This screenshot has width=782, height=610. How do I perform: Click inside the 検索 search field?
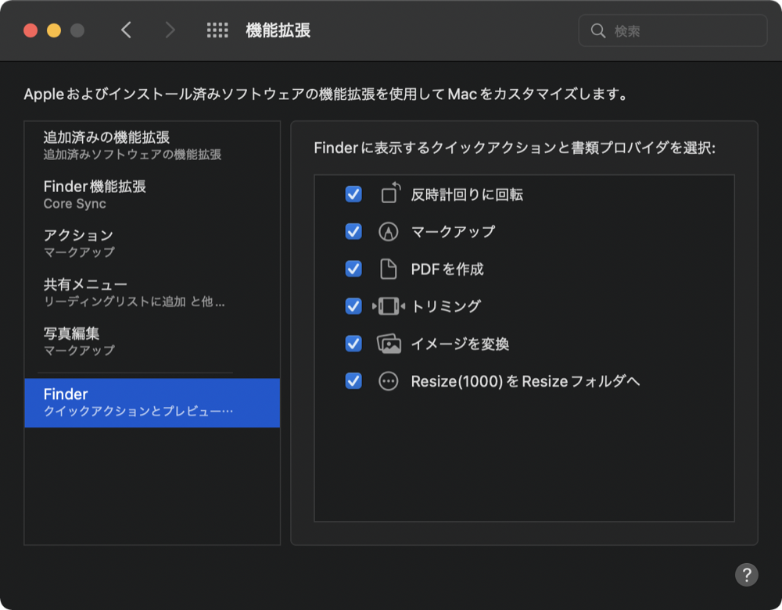(x=673, y=30)
